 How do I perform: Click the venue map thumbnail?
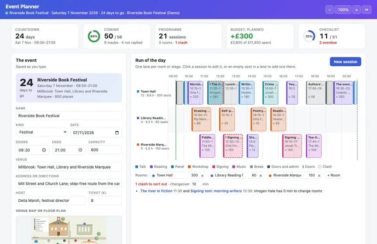click(x=69, y=230)
